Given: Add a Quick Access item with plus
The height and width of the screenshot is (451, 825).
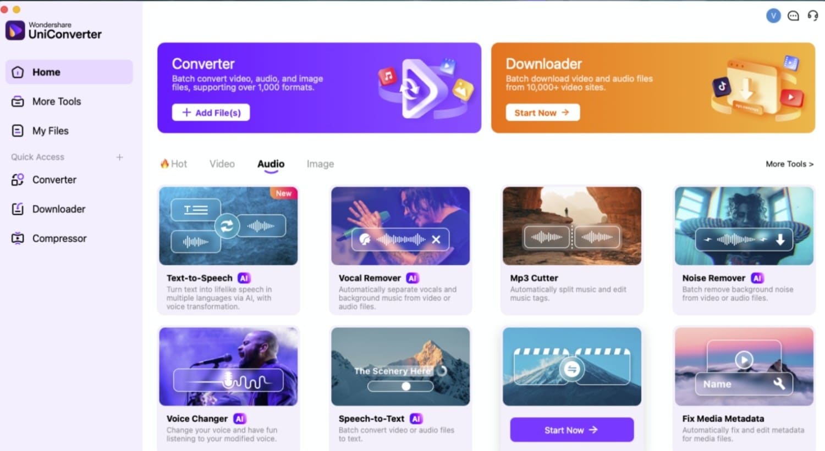Looking at the screenshot, I should (x=119, y=157).
